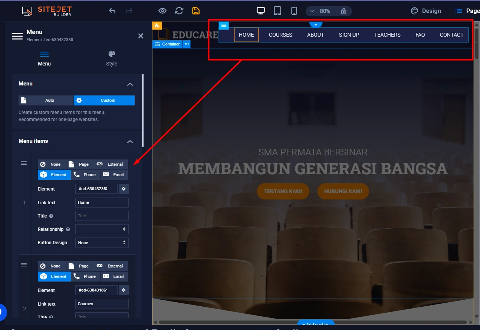
Task: Click the Container label tag
Action: coord(167,44)
